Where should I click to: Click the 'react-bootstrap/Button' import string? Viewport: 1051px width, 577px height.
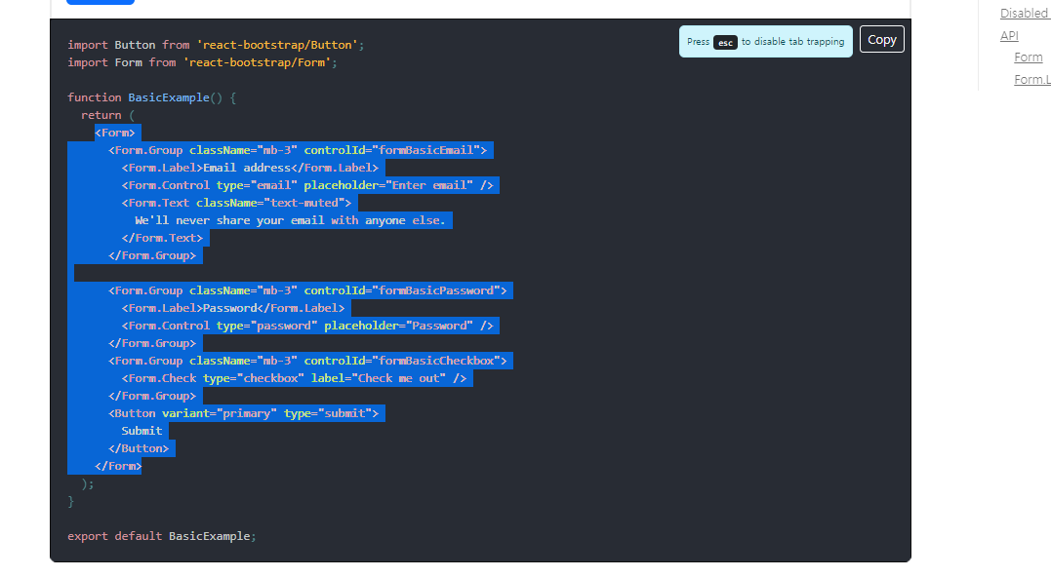[x=277, y=45]
